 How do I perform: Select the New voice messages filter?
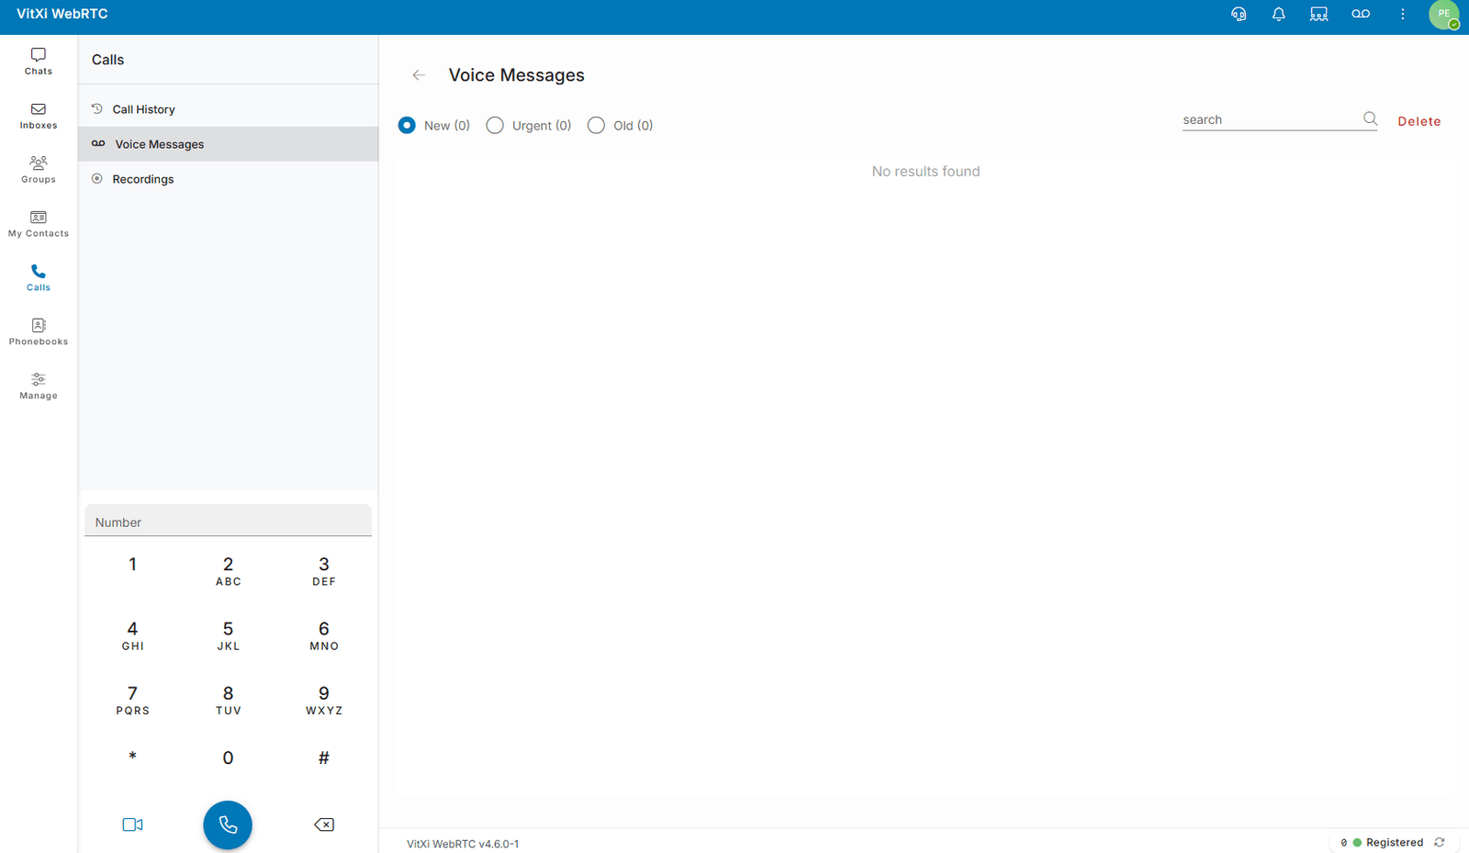(x=407, y=125)
